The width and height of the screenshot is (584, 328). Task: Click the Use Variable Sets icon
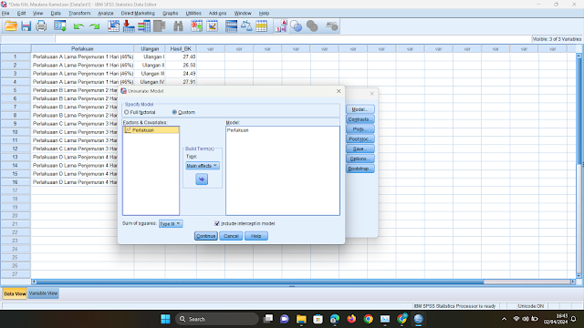[296, 26]
